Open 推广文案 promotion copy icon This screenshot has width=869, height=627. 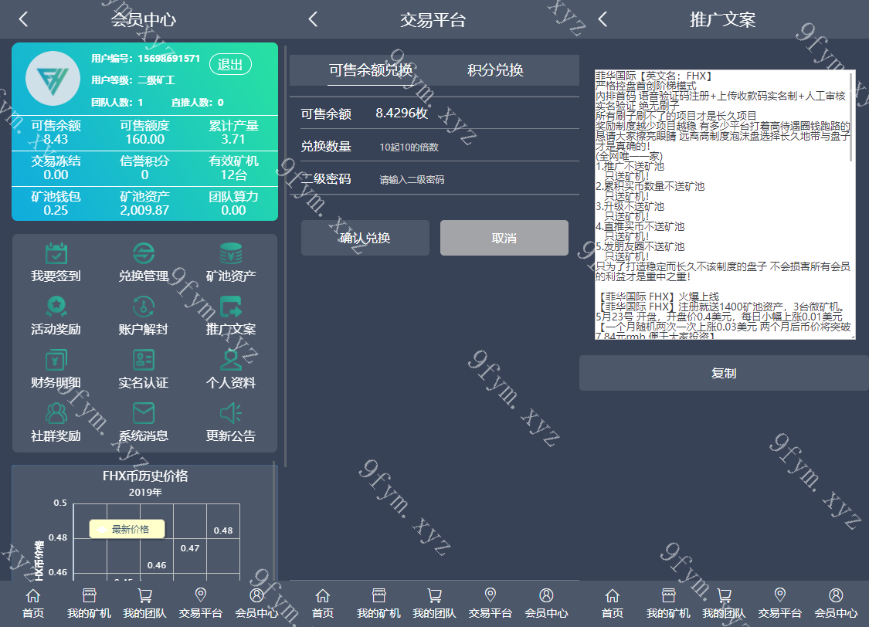coord(230,307)
